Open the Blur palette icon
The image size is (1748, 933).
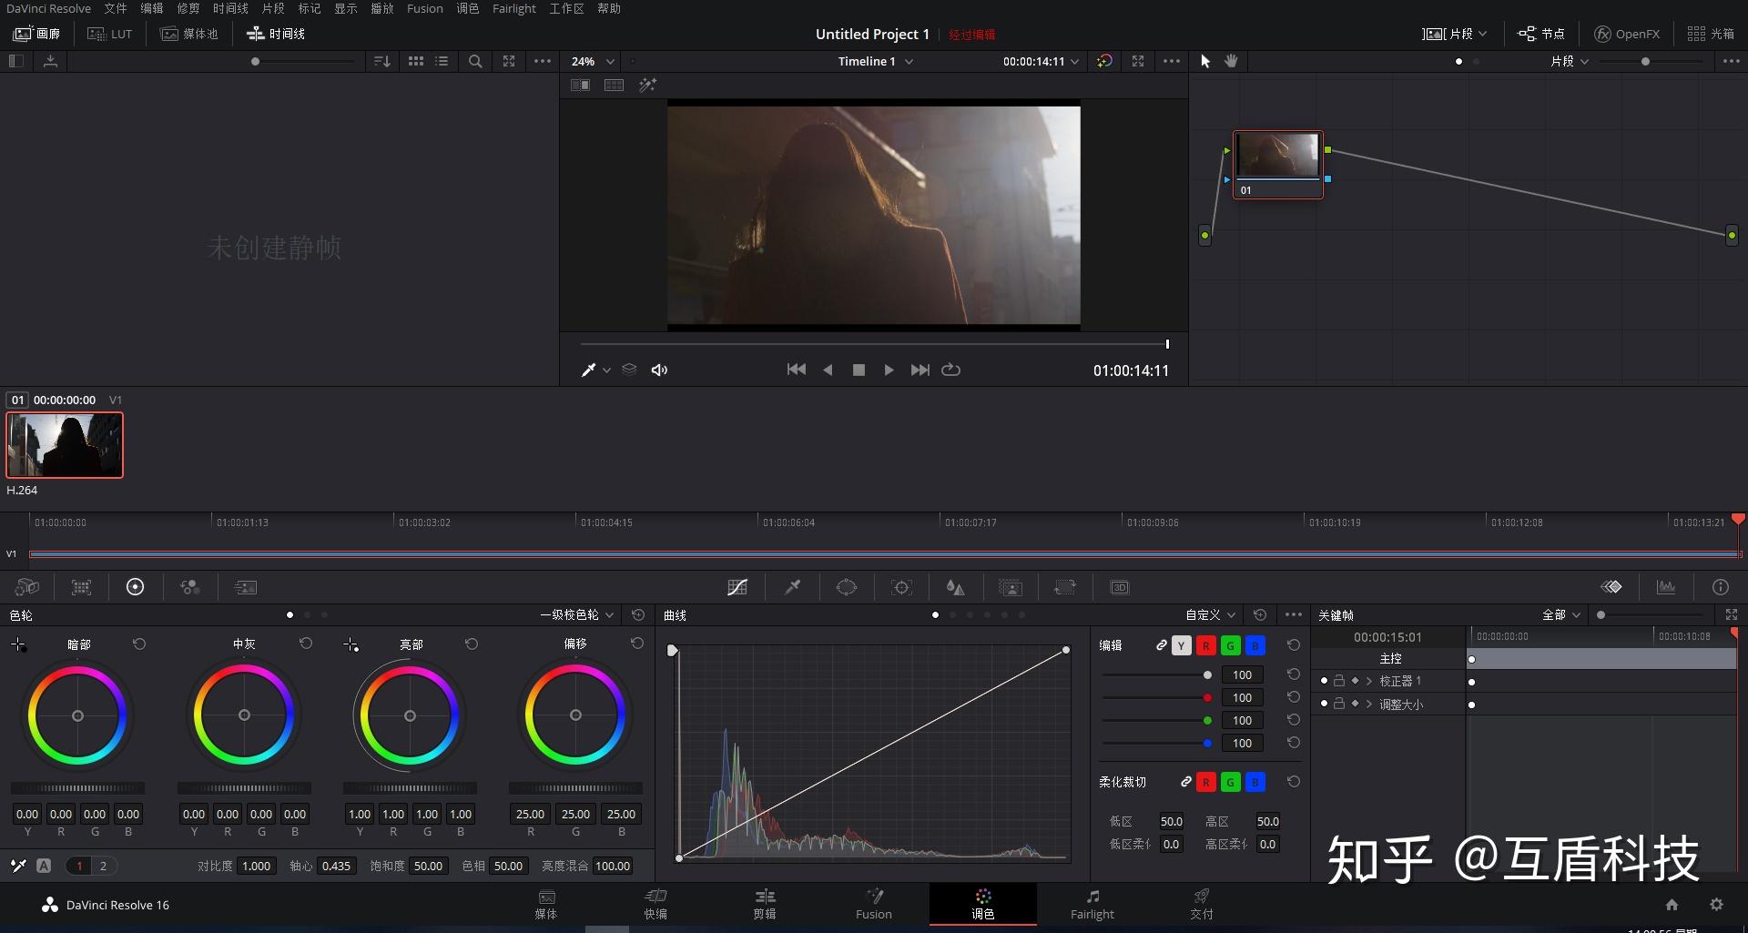point(955,587)
